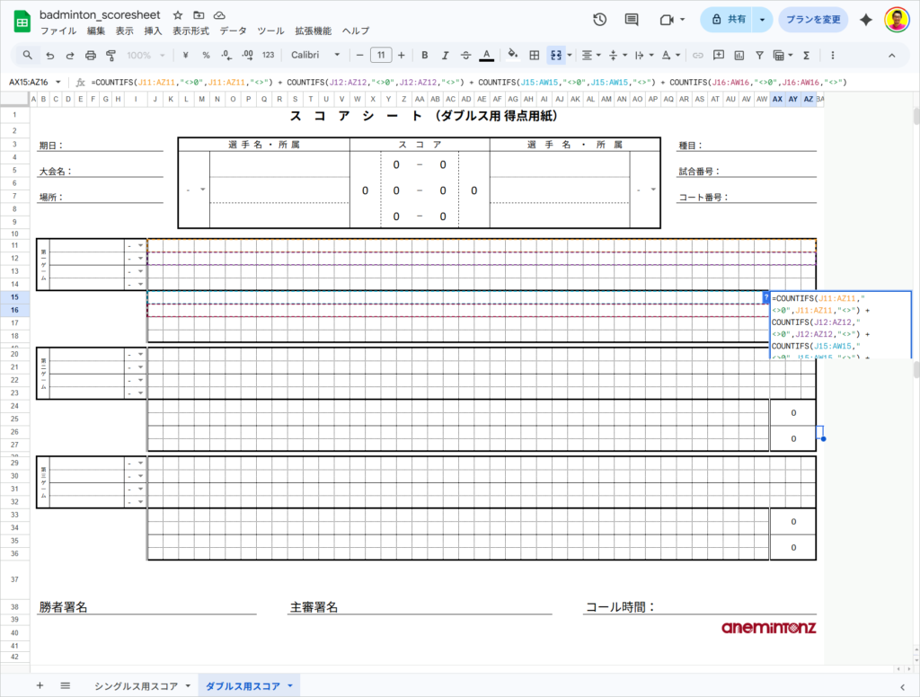Toggle bold formatting
This screenshot has width=920, height=697.
[424, 55]
